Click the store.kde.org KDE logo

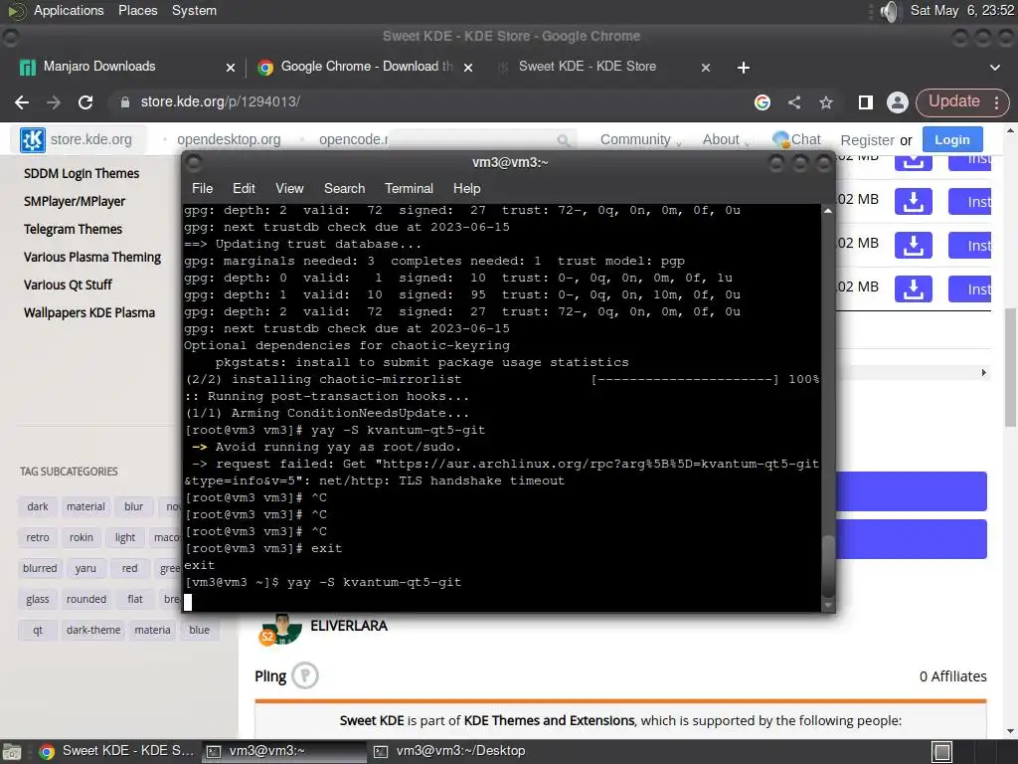(x=33, y=139)
